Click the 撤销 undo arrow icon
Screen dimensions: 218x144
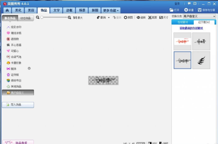pos(98,18)
